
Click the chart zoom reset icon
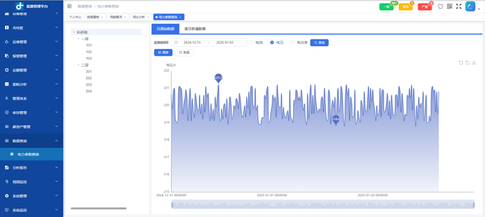(x=468, y=63)
